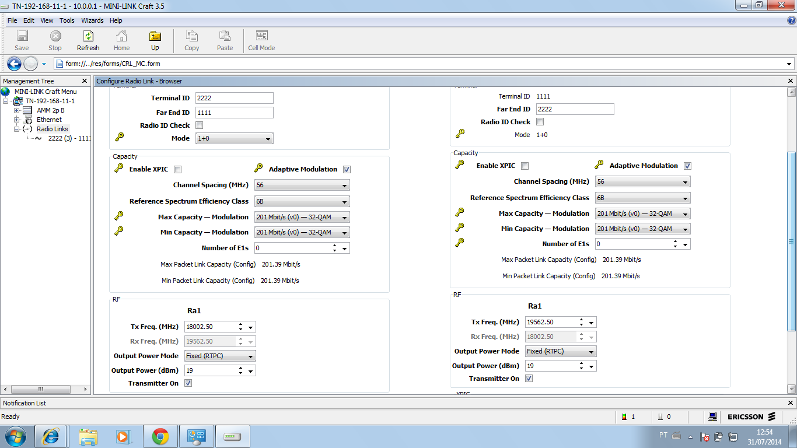Click key icon beside Number of E1s for Terminal 1111

point(460,243)
